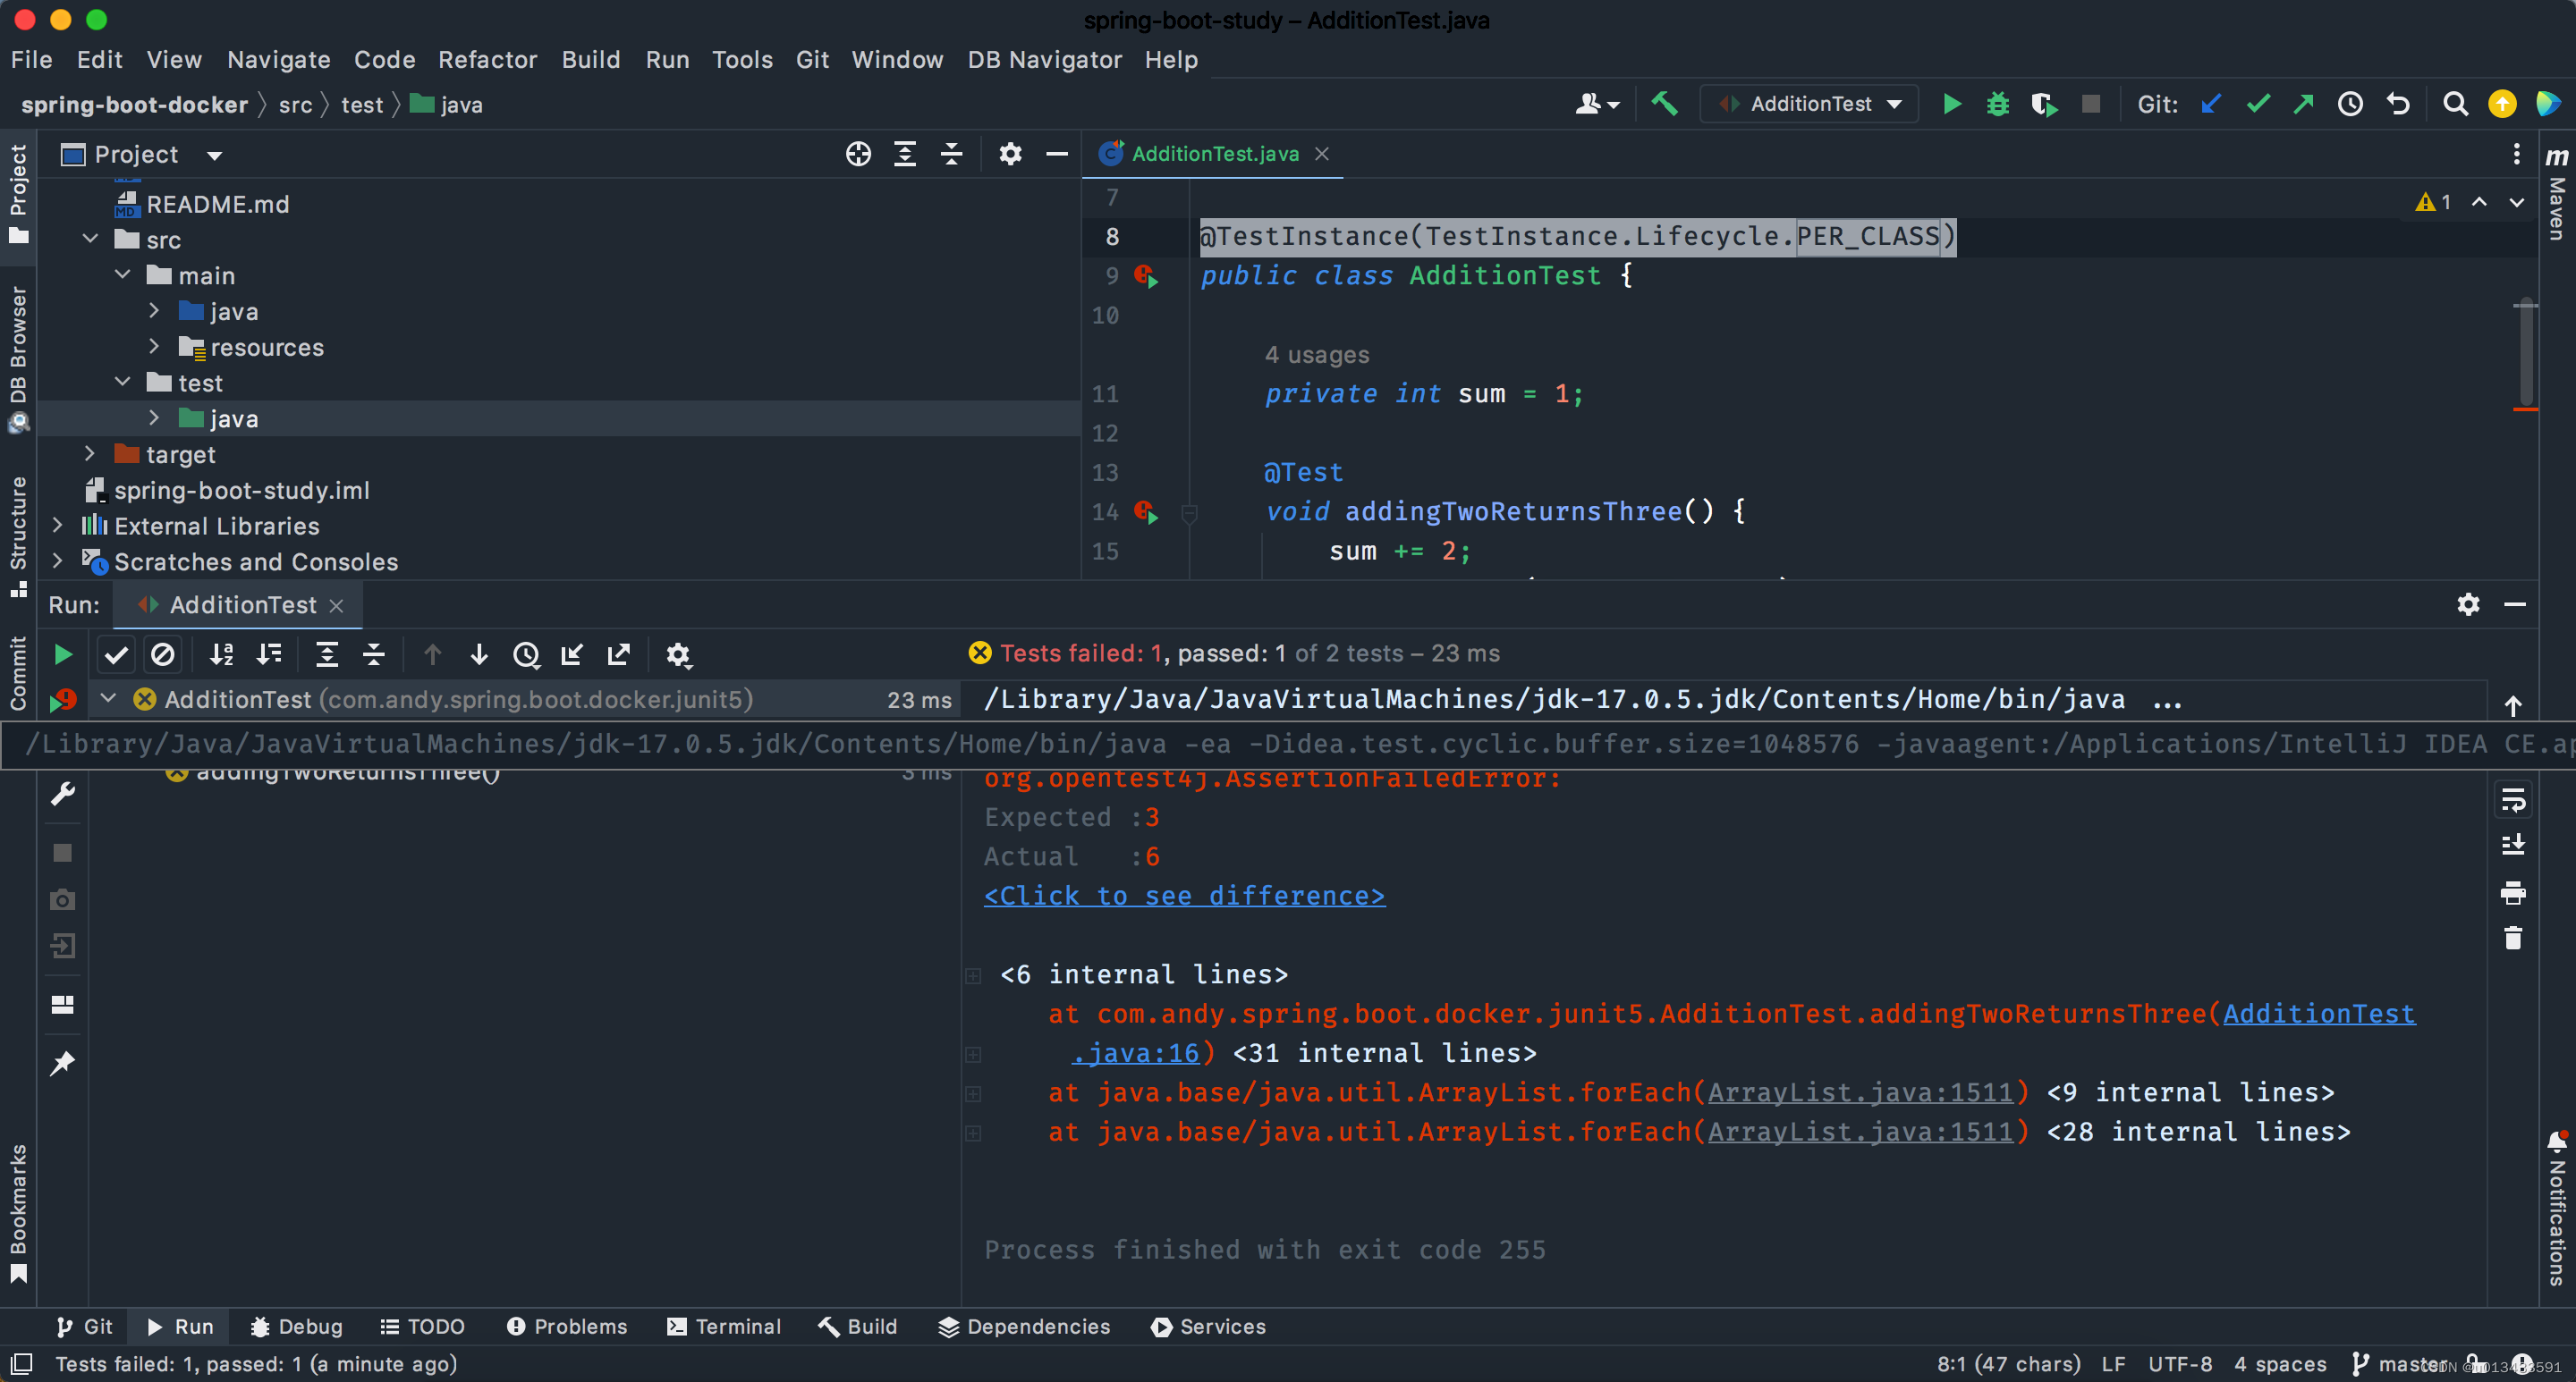Open the AdditionTest run configuration dropdown
Image resolution: width=2576 pixels, height=1382 pixels.
point(1810,104)
